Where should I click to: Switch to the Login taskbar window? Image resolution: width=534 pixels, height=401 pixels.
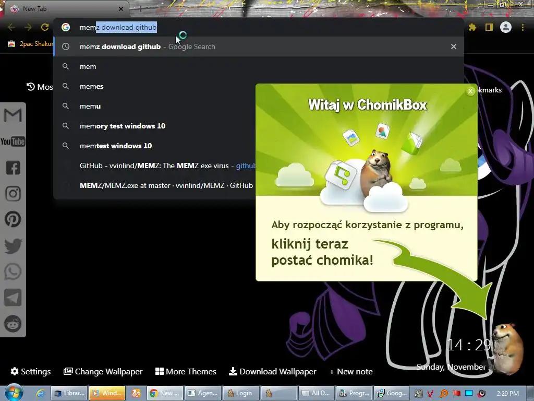tap(241, 393)
